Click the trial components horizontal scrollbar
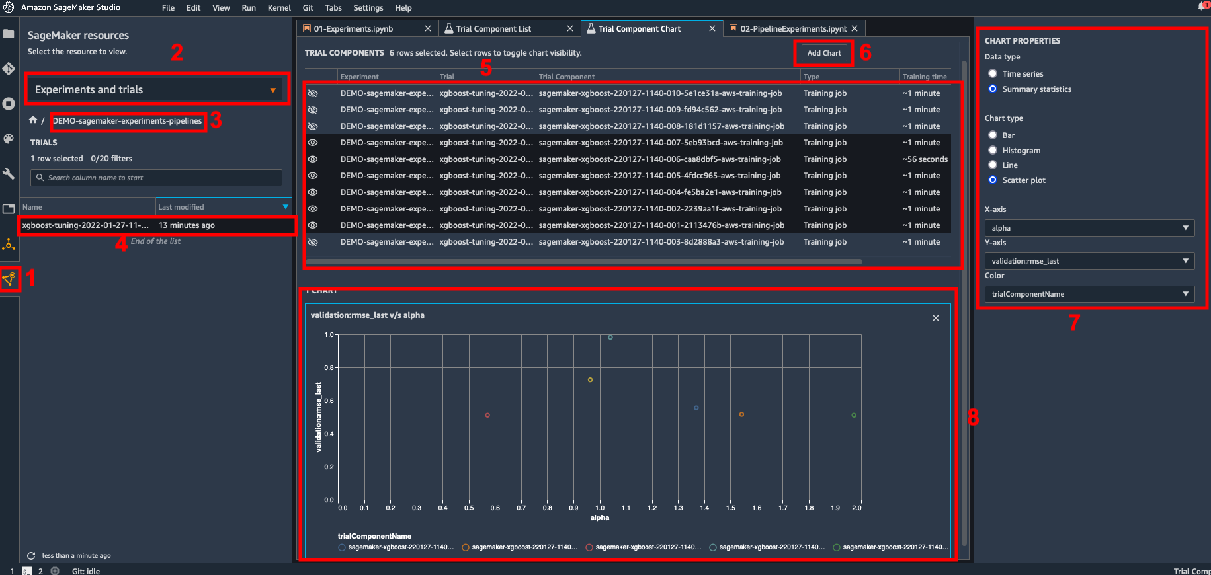The image size is (1211, 575). coord(583,262)
